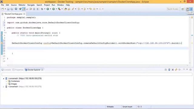Click the Previous Annotation toolbar icon
The height and width of the screenshot is (109, 194).
click(85, 9)
